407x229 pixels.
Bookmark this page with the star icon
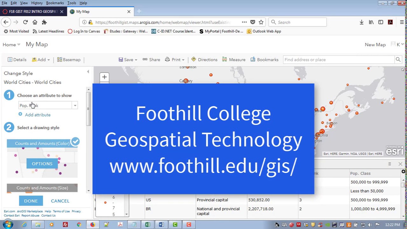(x=261, y=22)
